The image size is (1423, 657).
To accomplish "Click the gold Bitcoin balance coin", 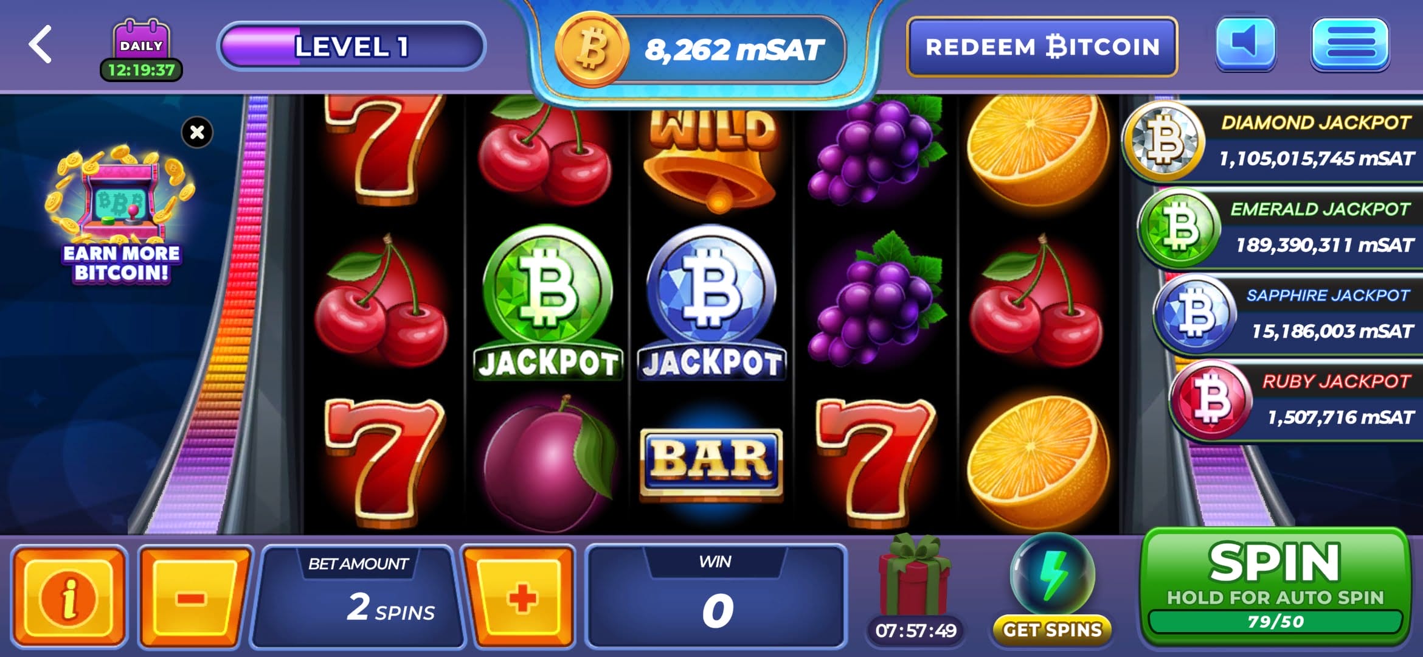I will (x=592, y=50).
